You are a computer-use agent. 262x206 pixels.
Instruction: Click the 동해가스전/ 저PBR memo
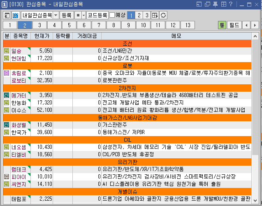click(123, 132)
